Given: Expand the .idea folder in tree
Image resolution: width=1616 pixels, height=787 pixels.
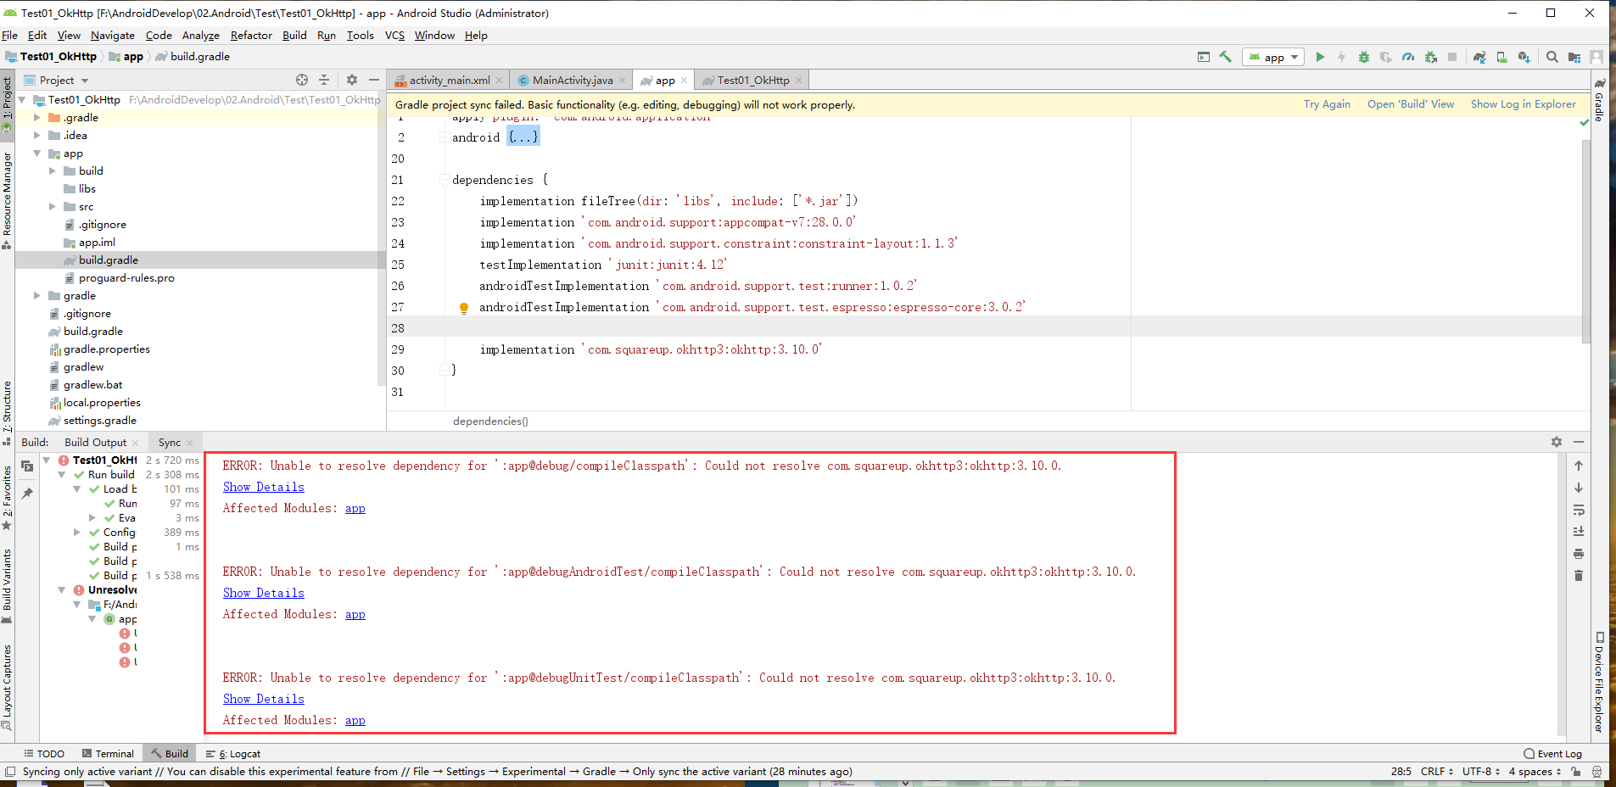Looking at the screenshot, I should pos(37,136).
